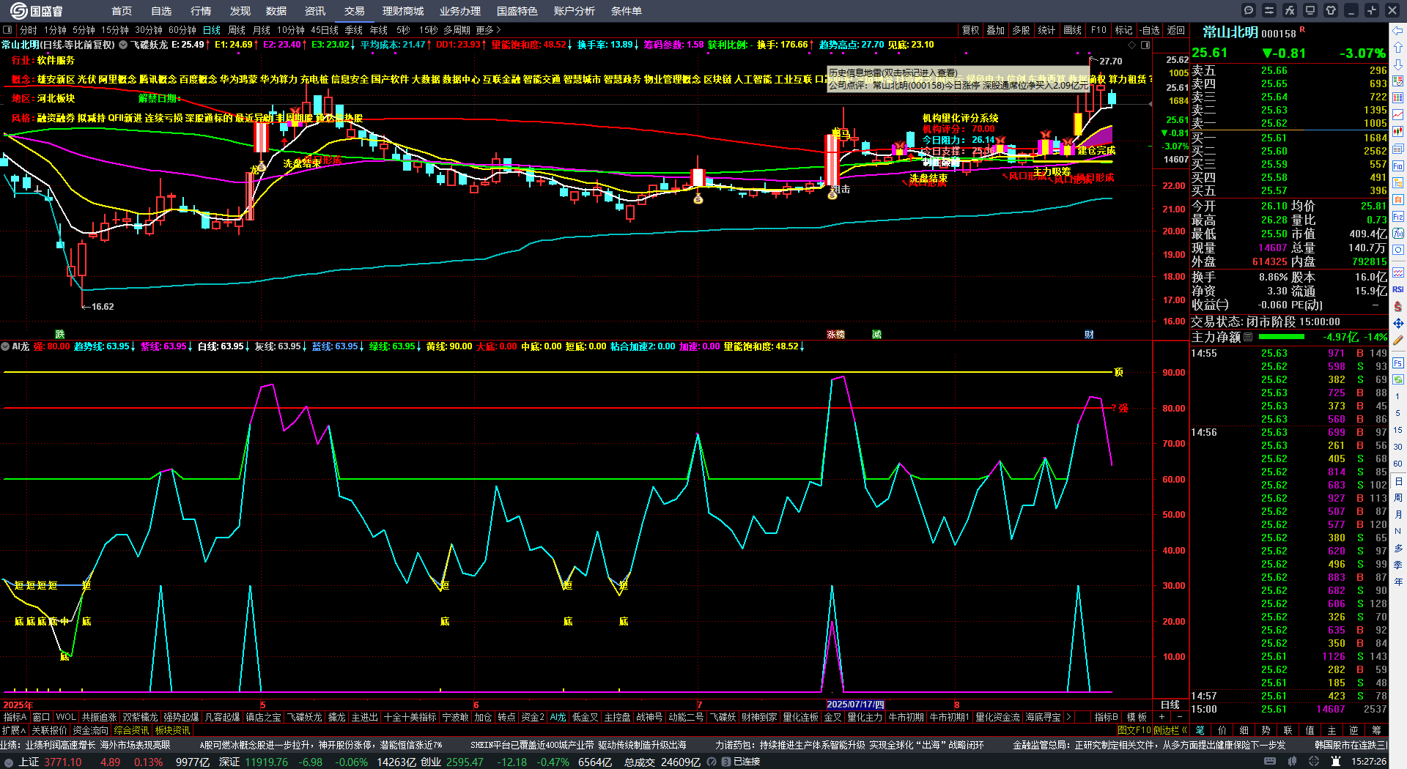Switch to the 价 tab in right panel
The image size is (1407, 769).
pyautogui.click(x=1222, y=730)
